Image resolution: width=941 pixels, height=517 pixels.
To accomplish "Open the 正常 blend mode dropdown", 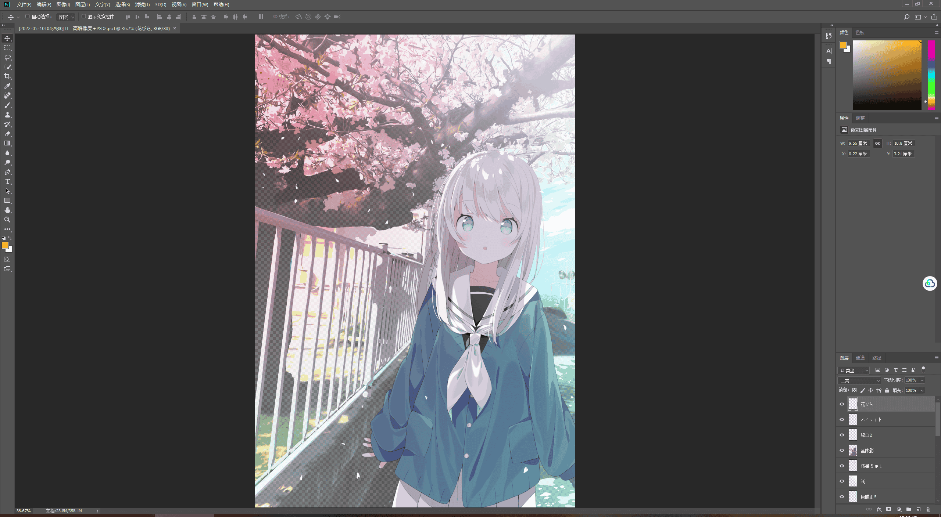I will [x=859, y=381].
